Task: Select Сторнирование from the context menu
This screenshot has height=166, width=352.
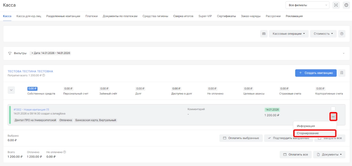Action: pos(314,133)
